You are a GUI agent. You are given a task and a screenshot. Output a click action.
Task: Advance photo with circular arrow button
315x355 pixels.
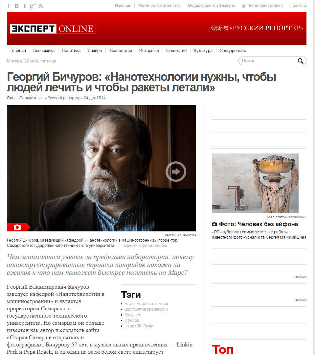[x=176, y=172]
